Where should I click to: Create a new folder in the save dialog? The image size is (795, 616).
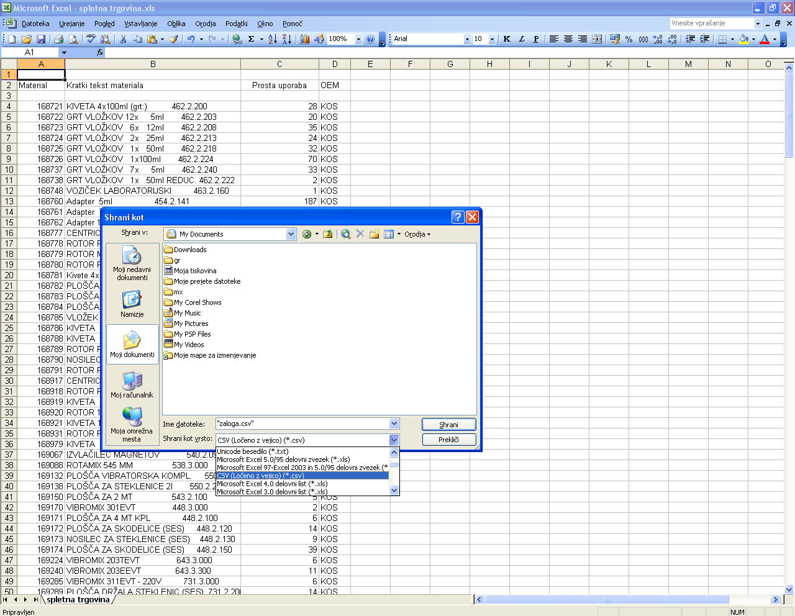[x=375, y=234]
